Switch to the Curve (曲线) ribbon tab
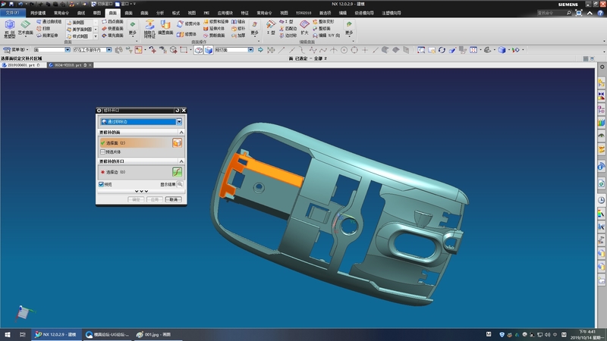 (x=81, y=13)
